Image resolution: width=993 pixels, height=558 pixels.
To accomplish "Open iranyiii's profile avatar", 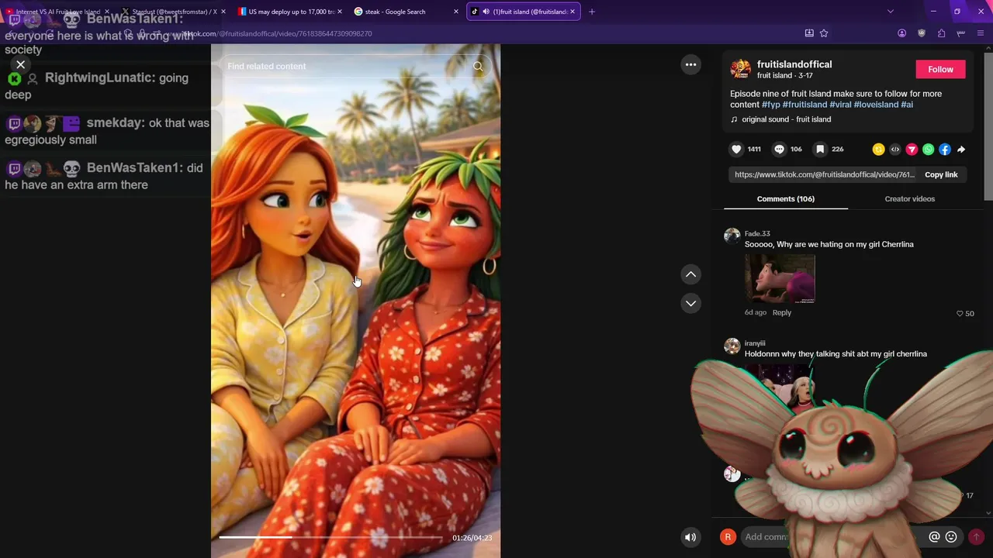I will (x=732, y=346).
